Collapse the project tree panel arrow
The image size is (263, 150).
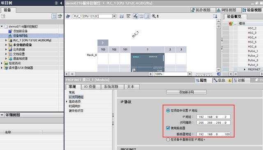(x=61, y=3)
